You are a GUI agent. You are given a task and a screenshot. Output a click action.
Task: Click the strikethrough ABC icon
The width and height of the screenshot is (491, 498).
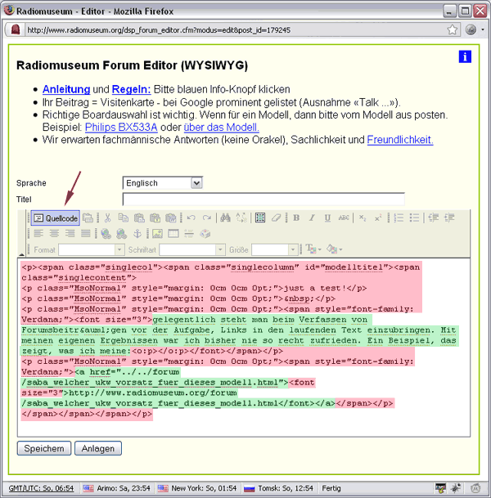(344, 218)
